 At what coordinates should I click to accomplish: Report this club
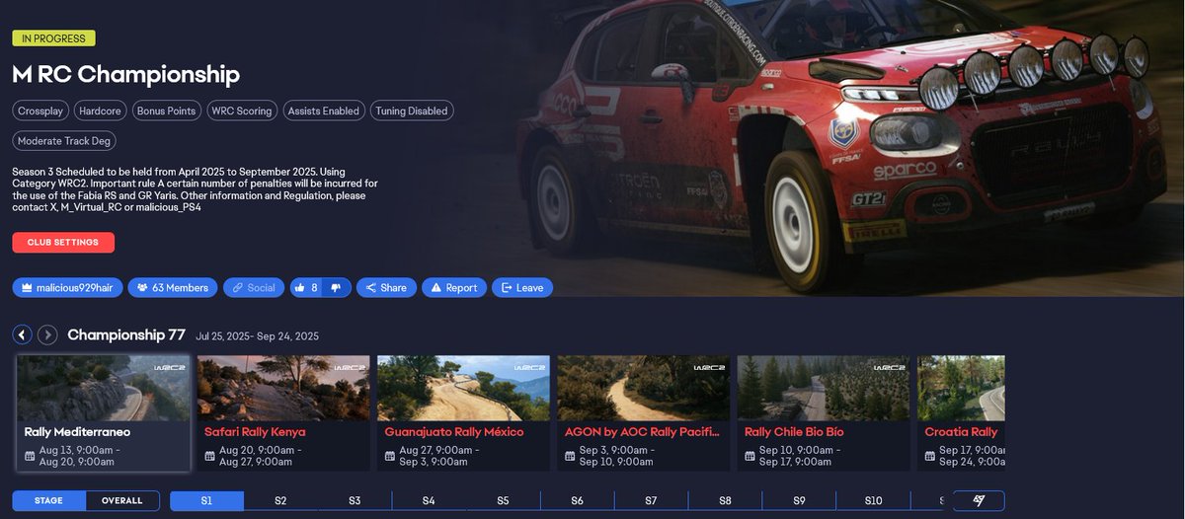pyautogui.click(x=453, y=288)
